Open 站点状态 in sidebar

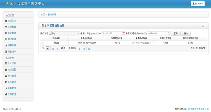pos(12,20)
